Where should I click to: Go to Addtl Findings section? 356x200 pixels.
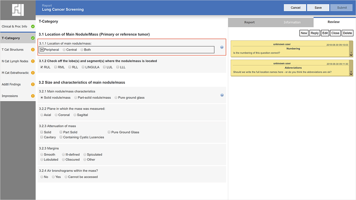[x=18, y=84]
